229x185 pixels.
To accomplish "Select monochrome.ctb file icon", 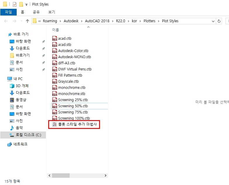I will [x=55, y=87].
